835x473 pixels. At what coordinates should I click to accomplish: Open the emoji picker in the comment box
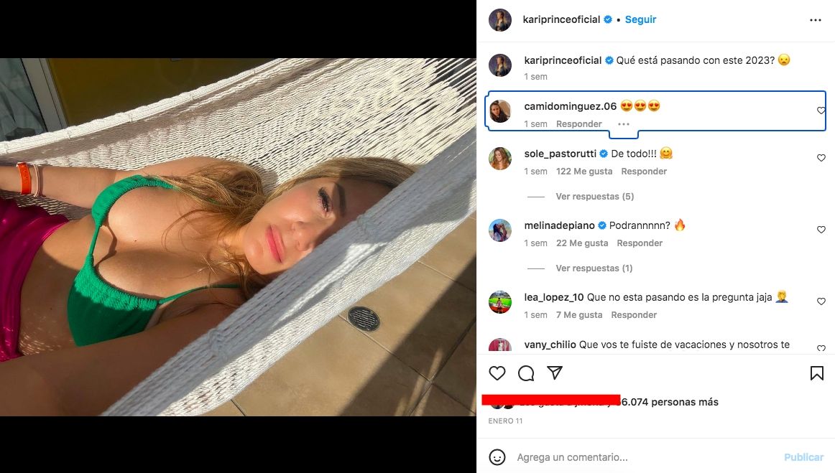tap(497, 457)
